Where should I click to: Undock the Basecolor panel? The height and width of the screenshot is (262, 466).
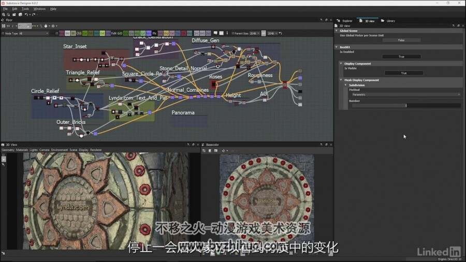coord(326,144)
